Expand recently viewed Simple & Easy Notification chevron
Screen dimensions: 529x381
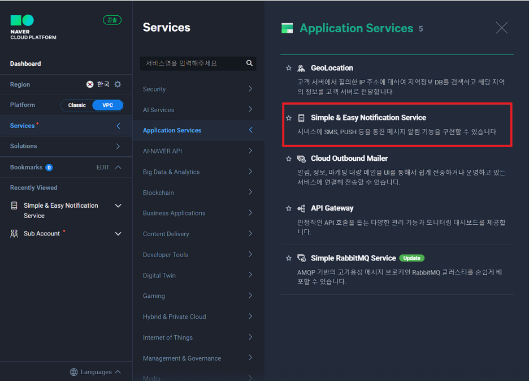pos(118,206)
